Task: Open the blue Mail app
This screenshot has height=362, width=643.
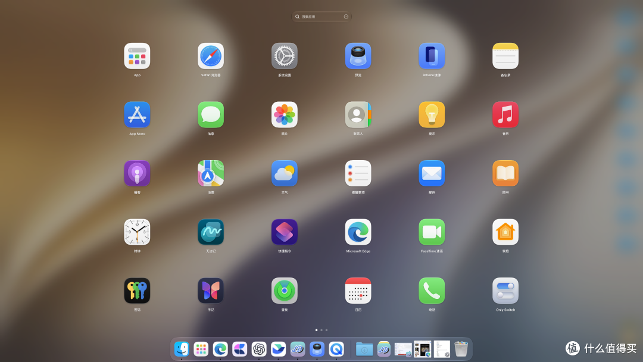Action: click(x=432, y=173)
